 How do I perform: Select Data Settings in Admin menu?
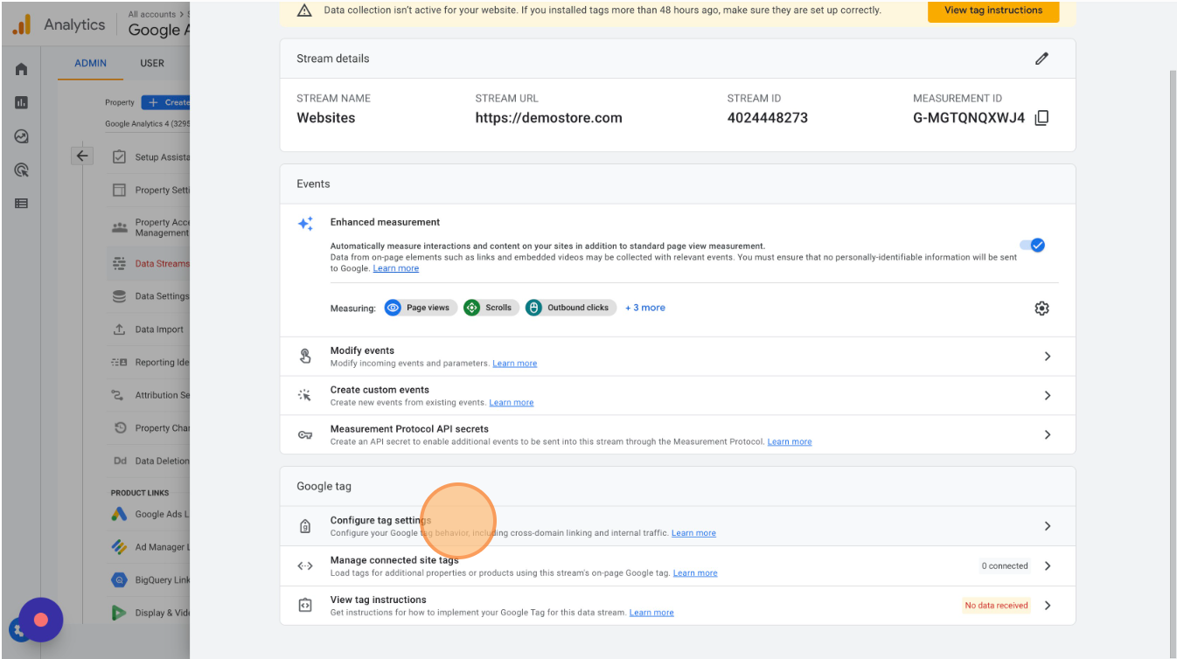161,296
